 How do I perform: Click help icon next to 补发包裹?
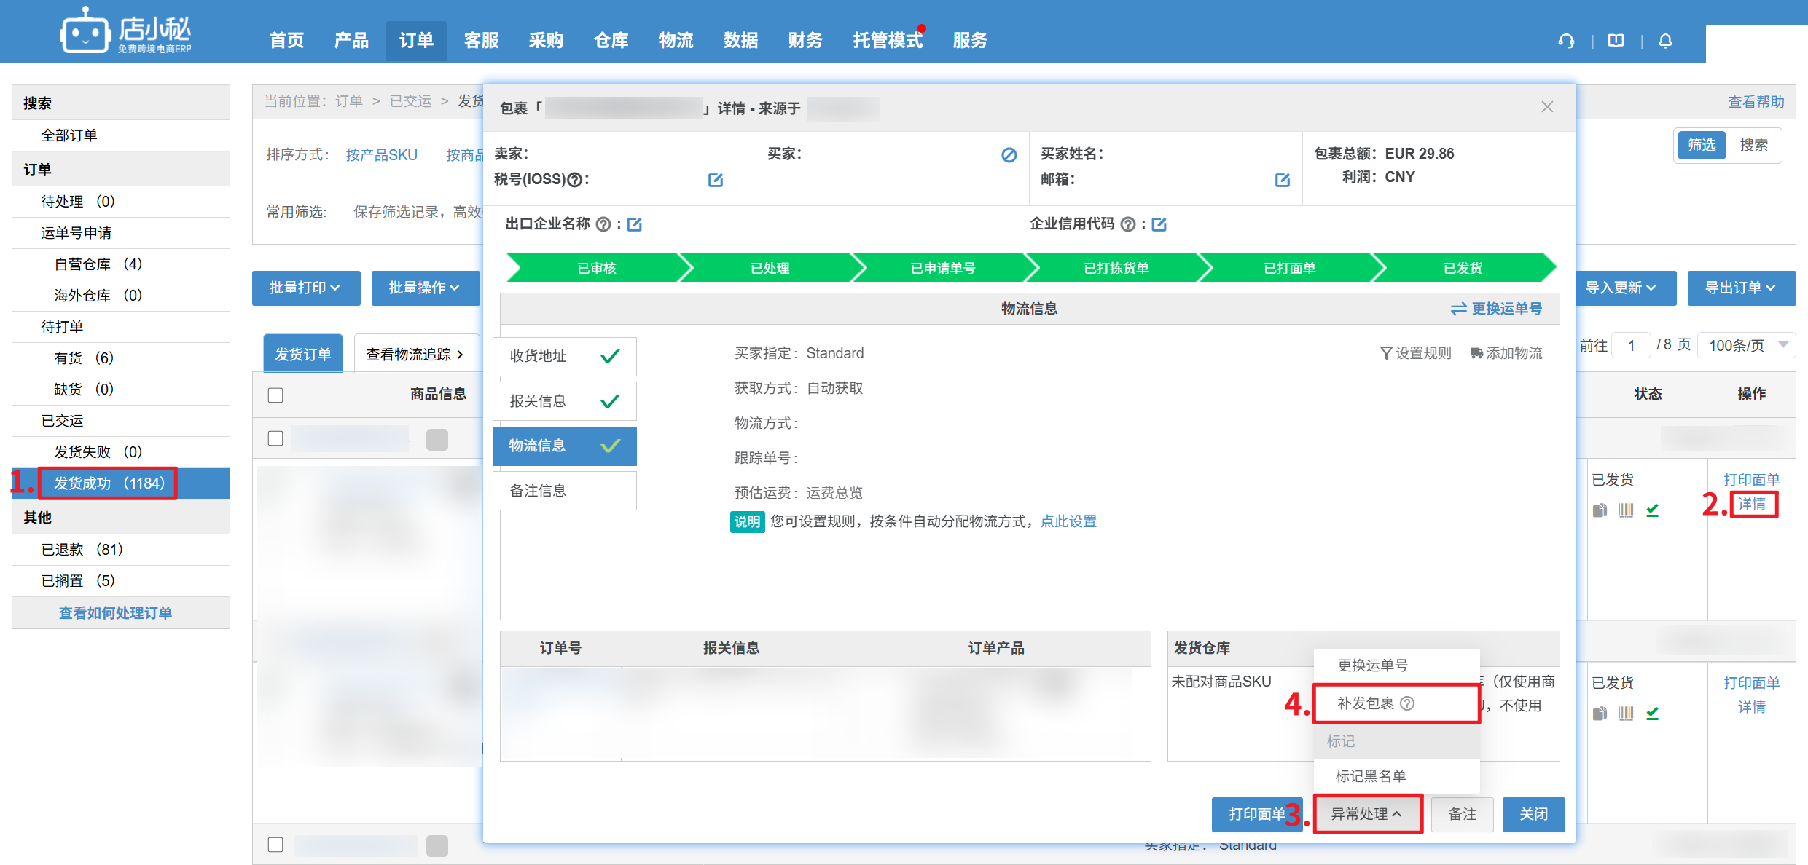click(x=1408, y=703)
